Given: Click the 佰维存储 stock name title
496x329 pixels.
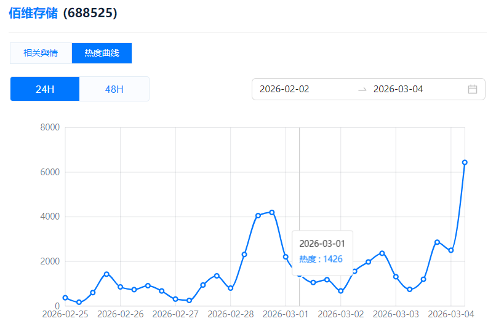Looking at the screenshot, I should (33, 13).
